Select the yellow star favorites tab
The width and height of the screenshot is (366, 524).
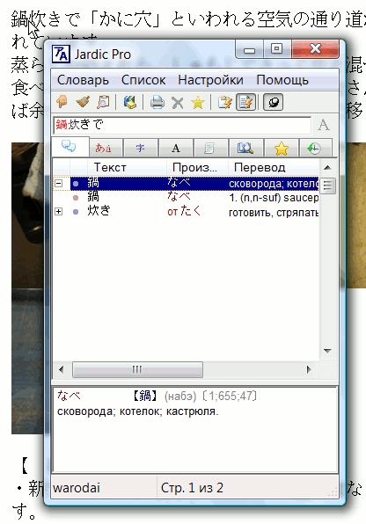281,148
